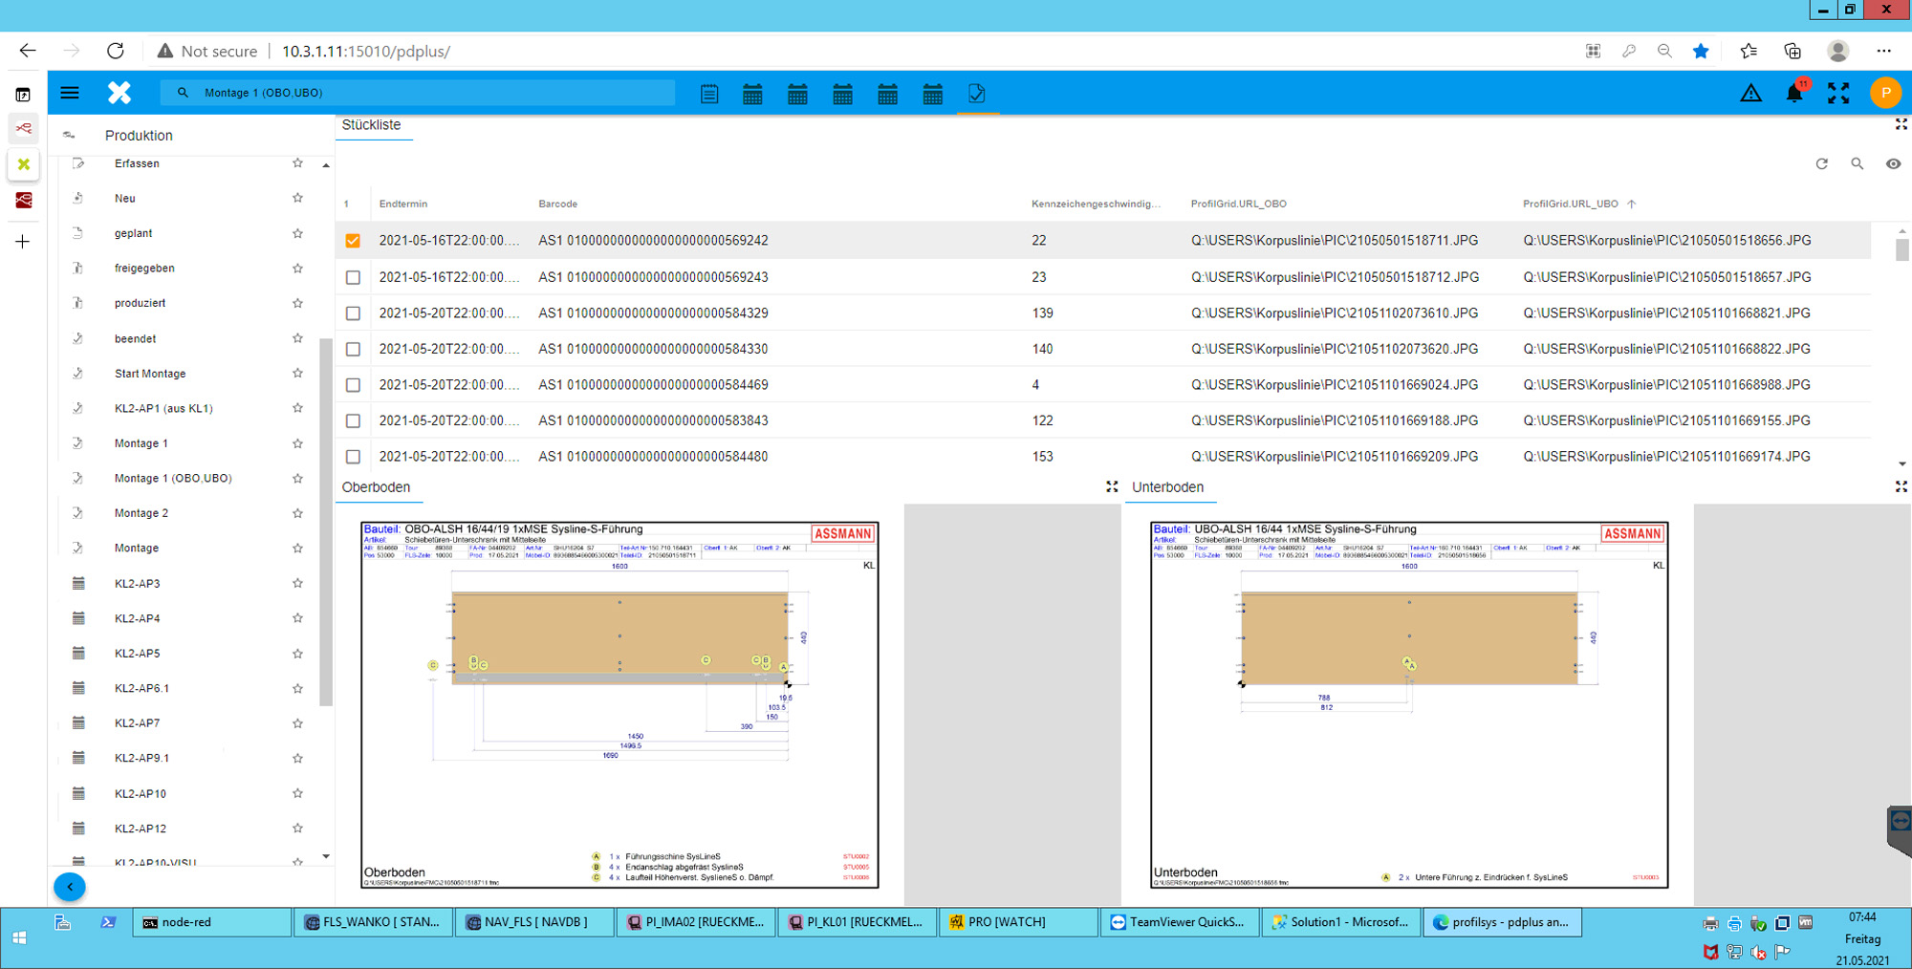Toggle column visibility with the eye icon
Image resolution: width=1912 pixels, height=969 pixels.
[1895, 163]
